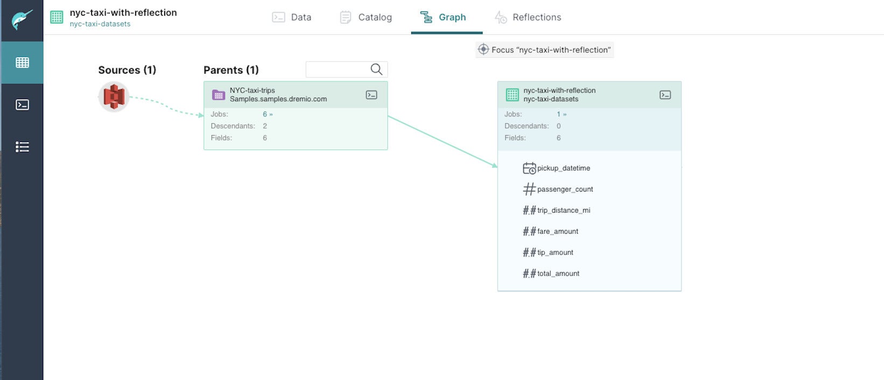Click the search magnifier icon in Parents

point(376,69)
